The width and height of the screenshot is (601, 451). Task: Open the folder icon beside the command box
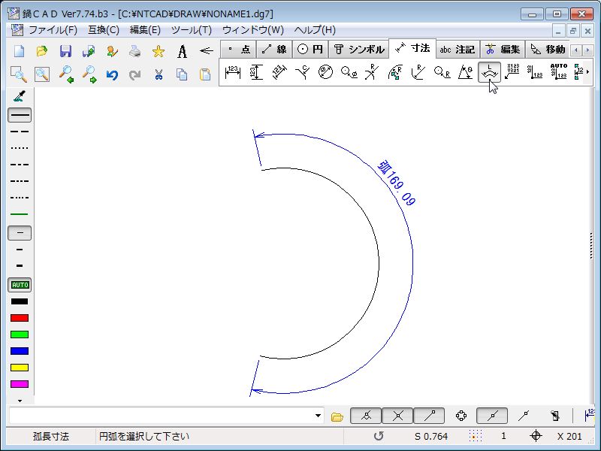(337, 417)
